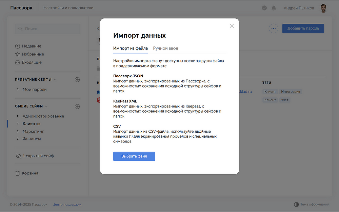
Task: Select the Импорт из файла tab
Action: pos(131,48)
